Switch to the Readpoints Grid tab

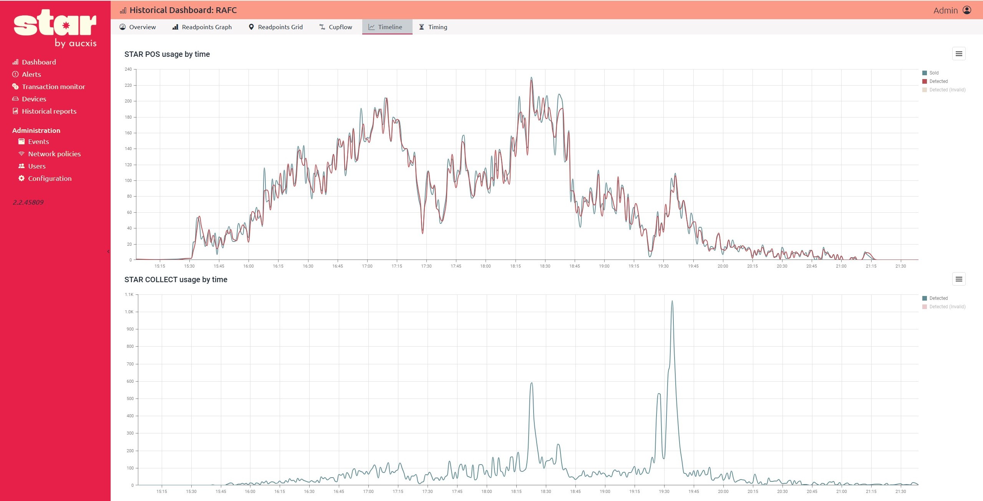click(x=276, y=27)
